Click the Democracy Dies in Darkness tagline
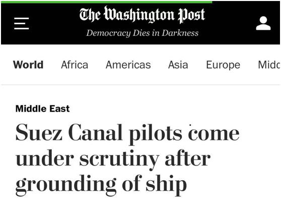Screen dimensions: 281x217 click(143, 33)
